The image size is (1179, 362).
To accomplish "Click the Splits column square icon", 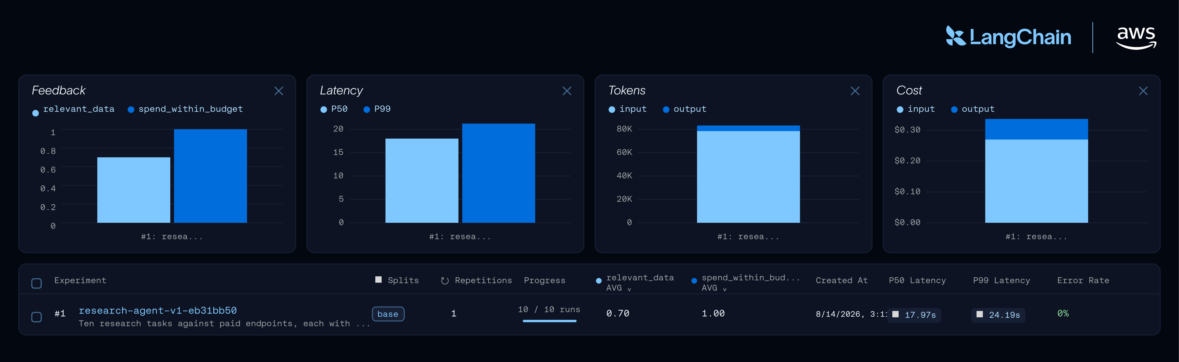I will (x=378, y=280).
